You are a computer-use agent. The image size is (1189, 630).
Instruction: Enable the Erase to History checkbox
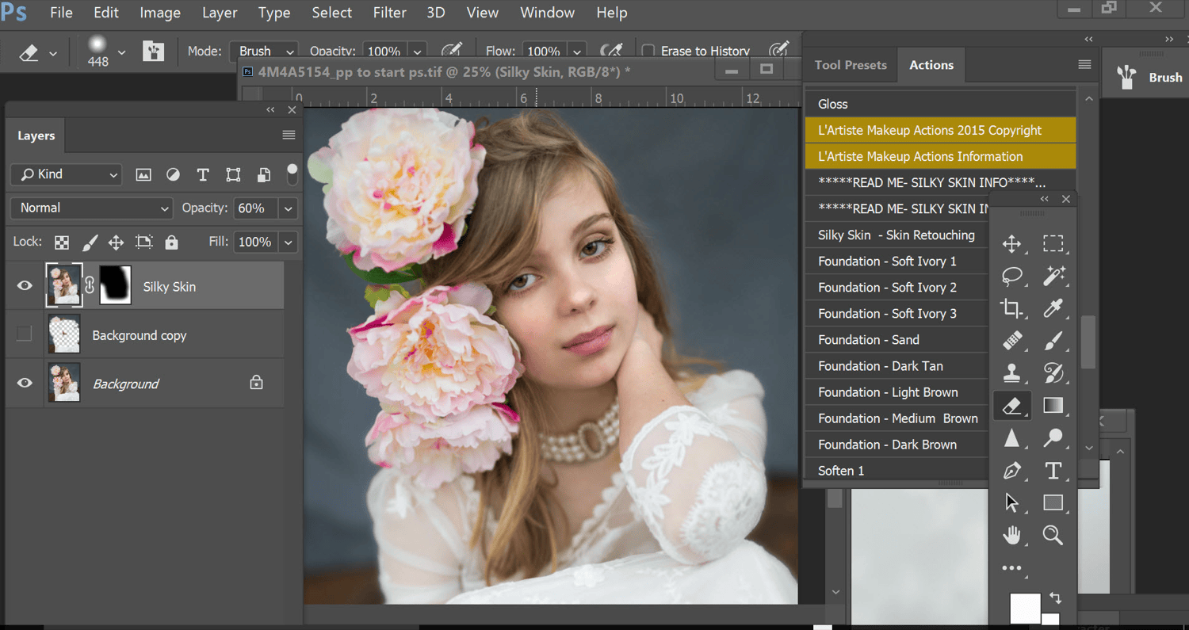click(x=648, y=51)
